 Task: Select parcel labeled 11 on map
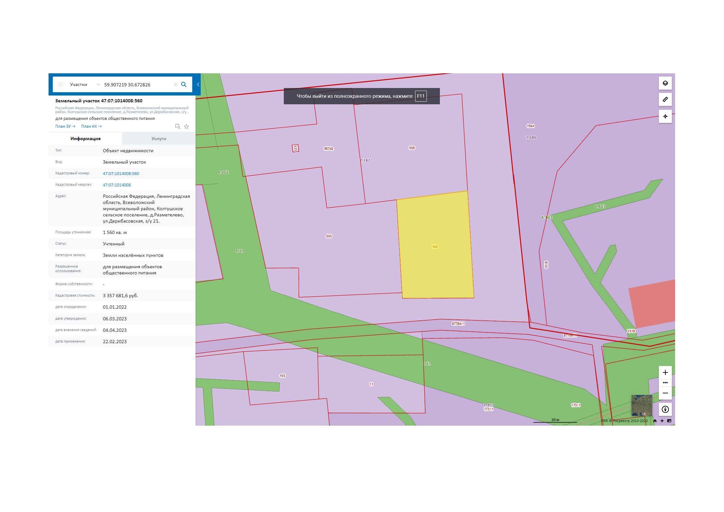pyautogui.click(x=371, y=384)
